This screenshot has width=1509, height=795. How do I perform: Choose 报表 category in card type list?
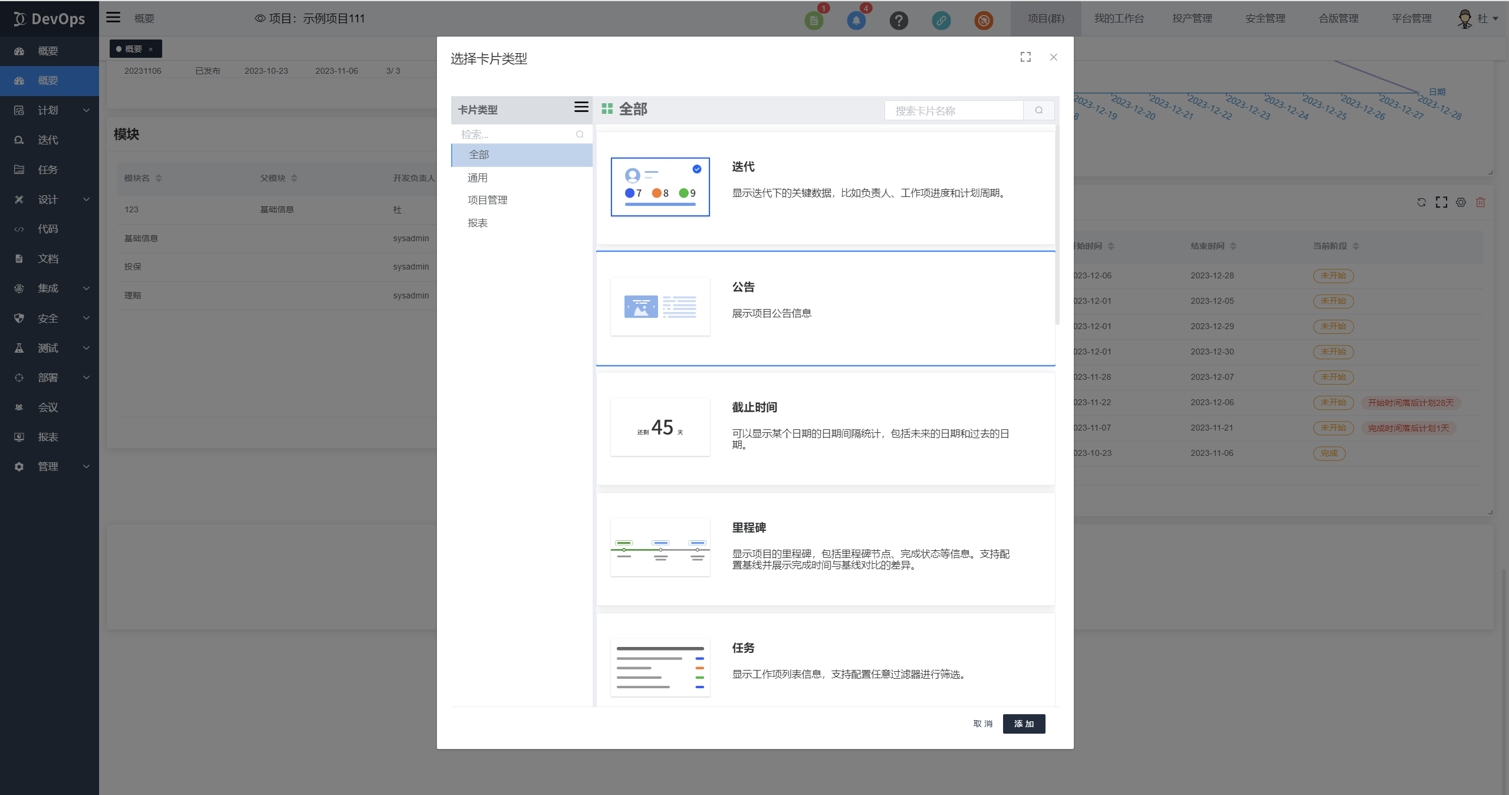pyautogui.click(x=478, y=223)
